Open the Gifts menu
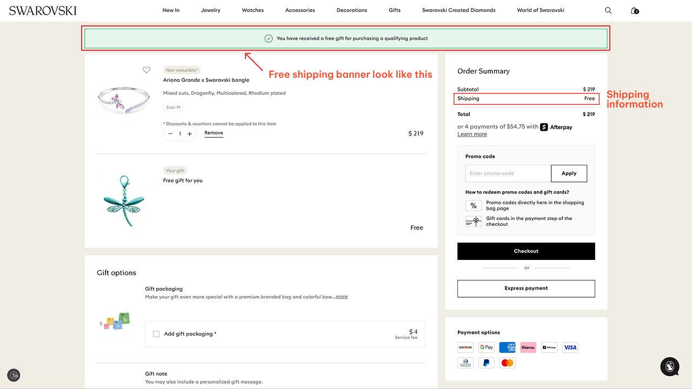 [394, 10]
